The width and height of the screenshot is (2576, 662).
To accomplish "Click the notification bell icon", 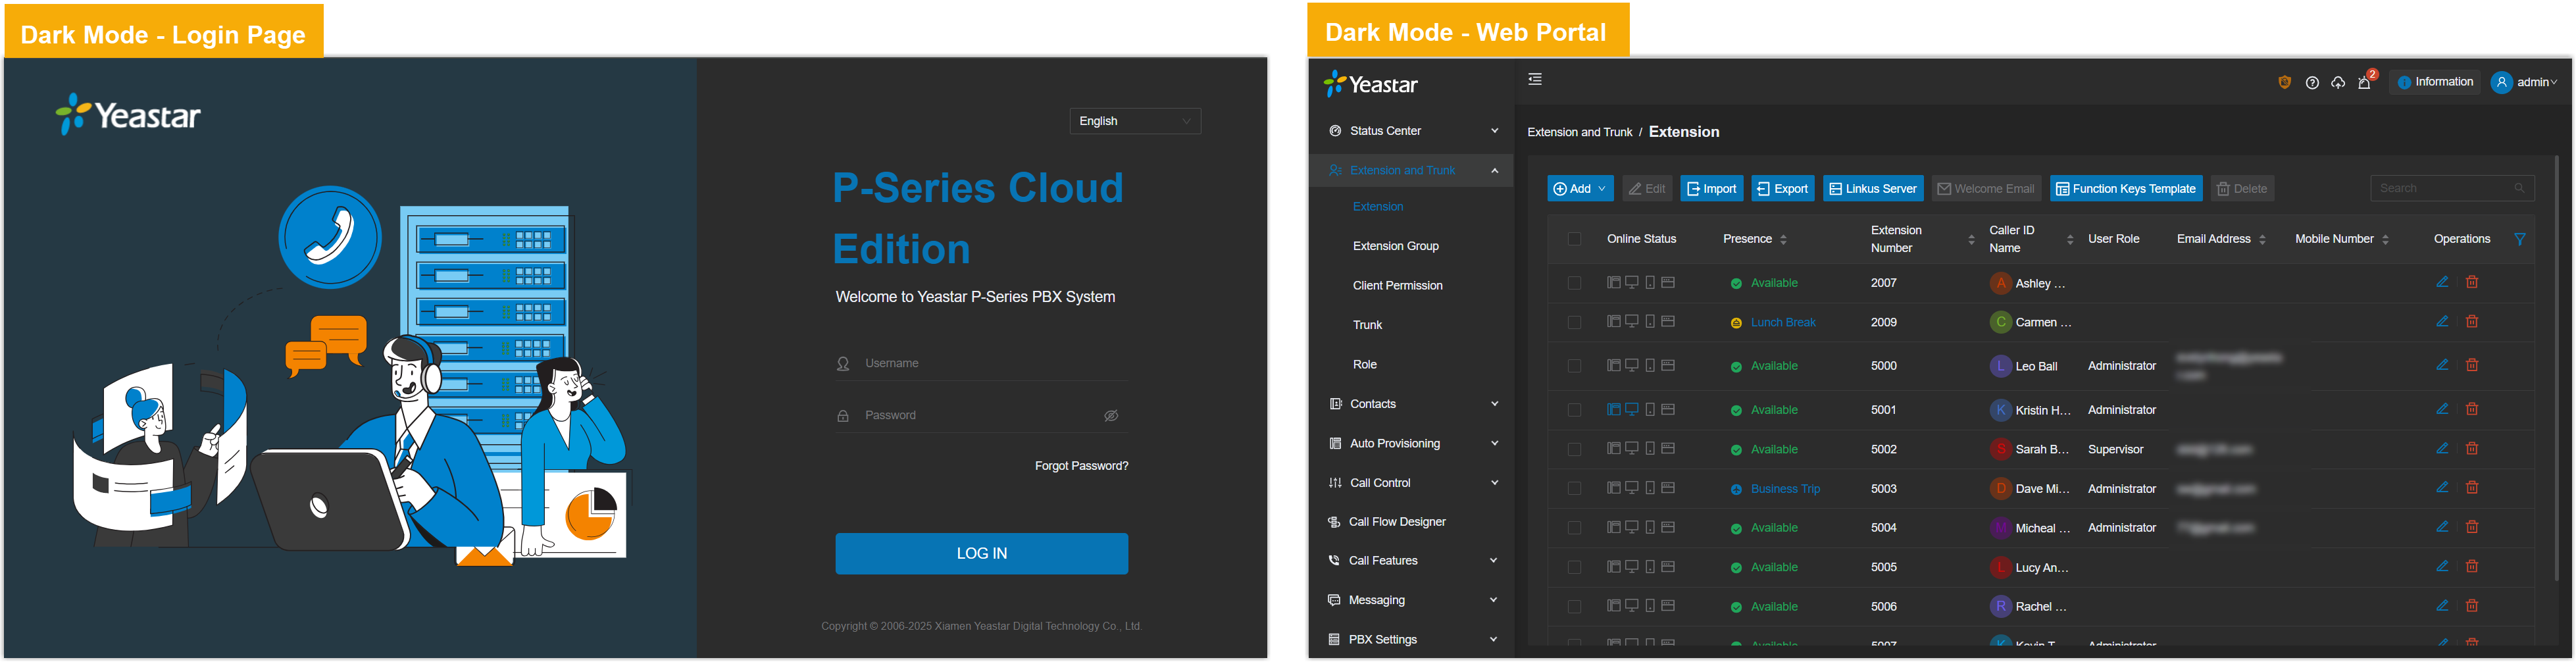I will (x=2364, y=83).
